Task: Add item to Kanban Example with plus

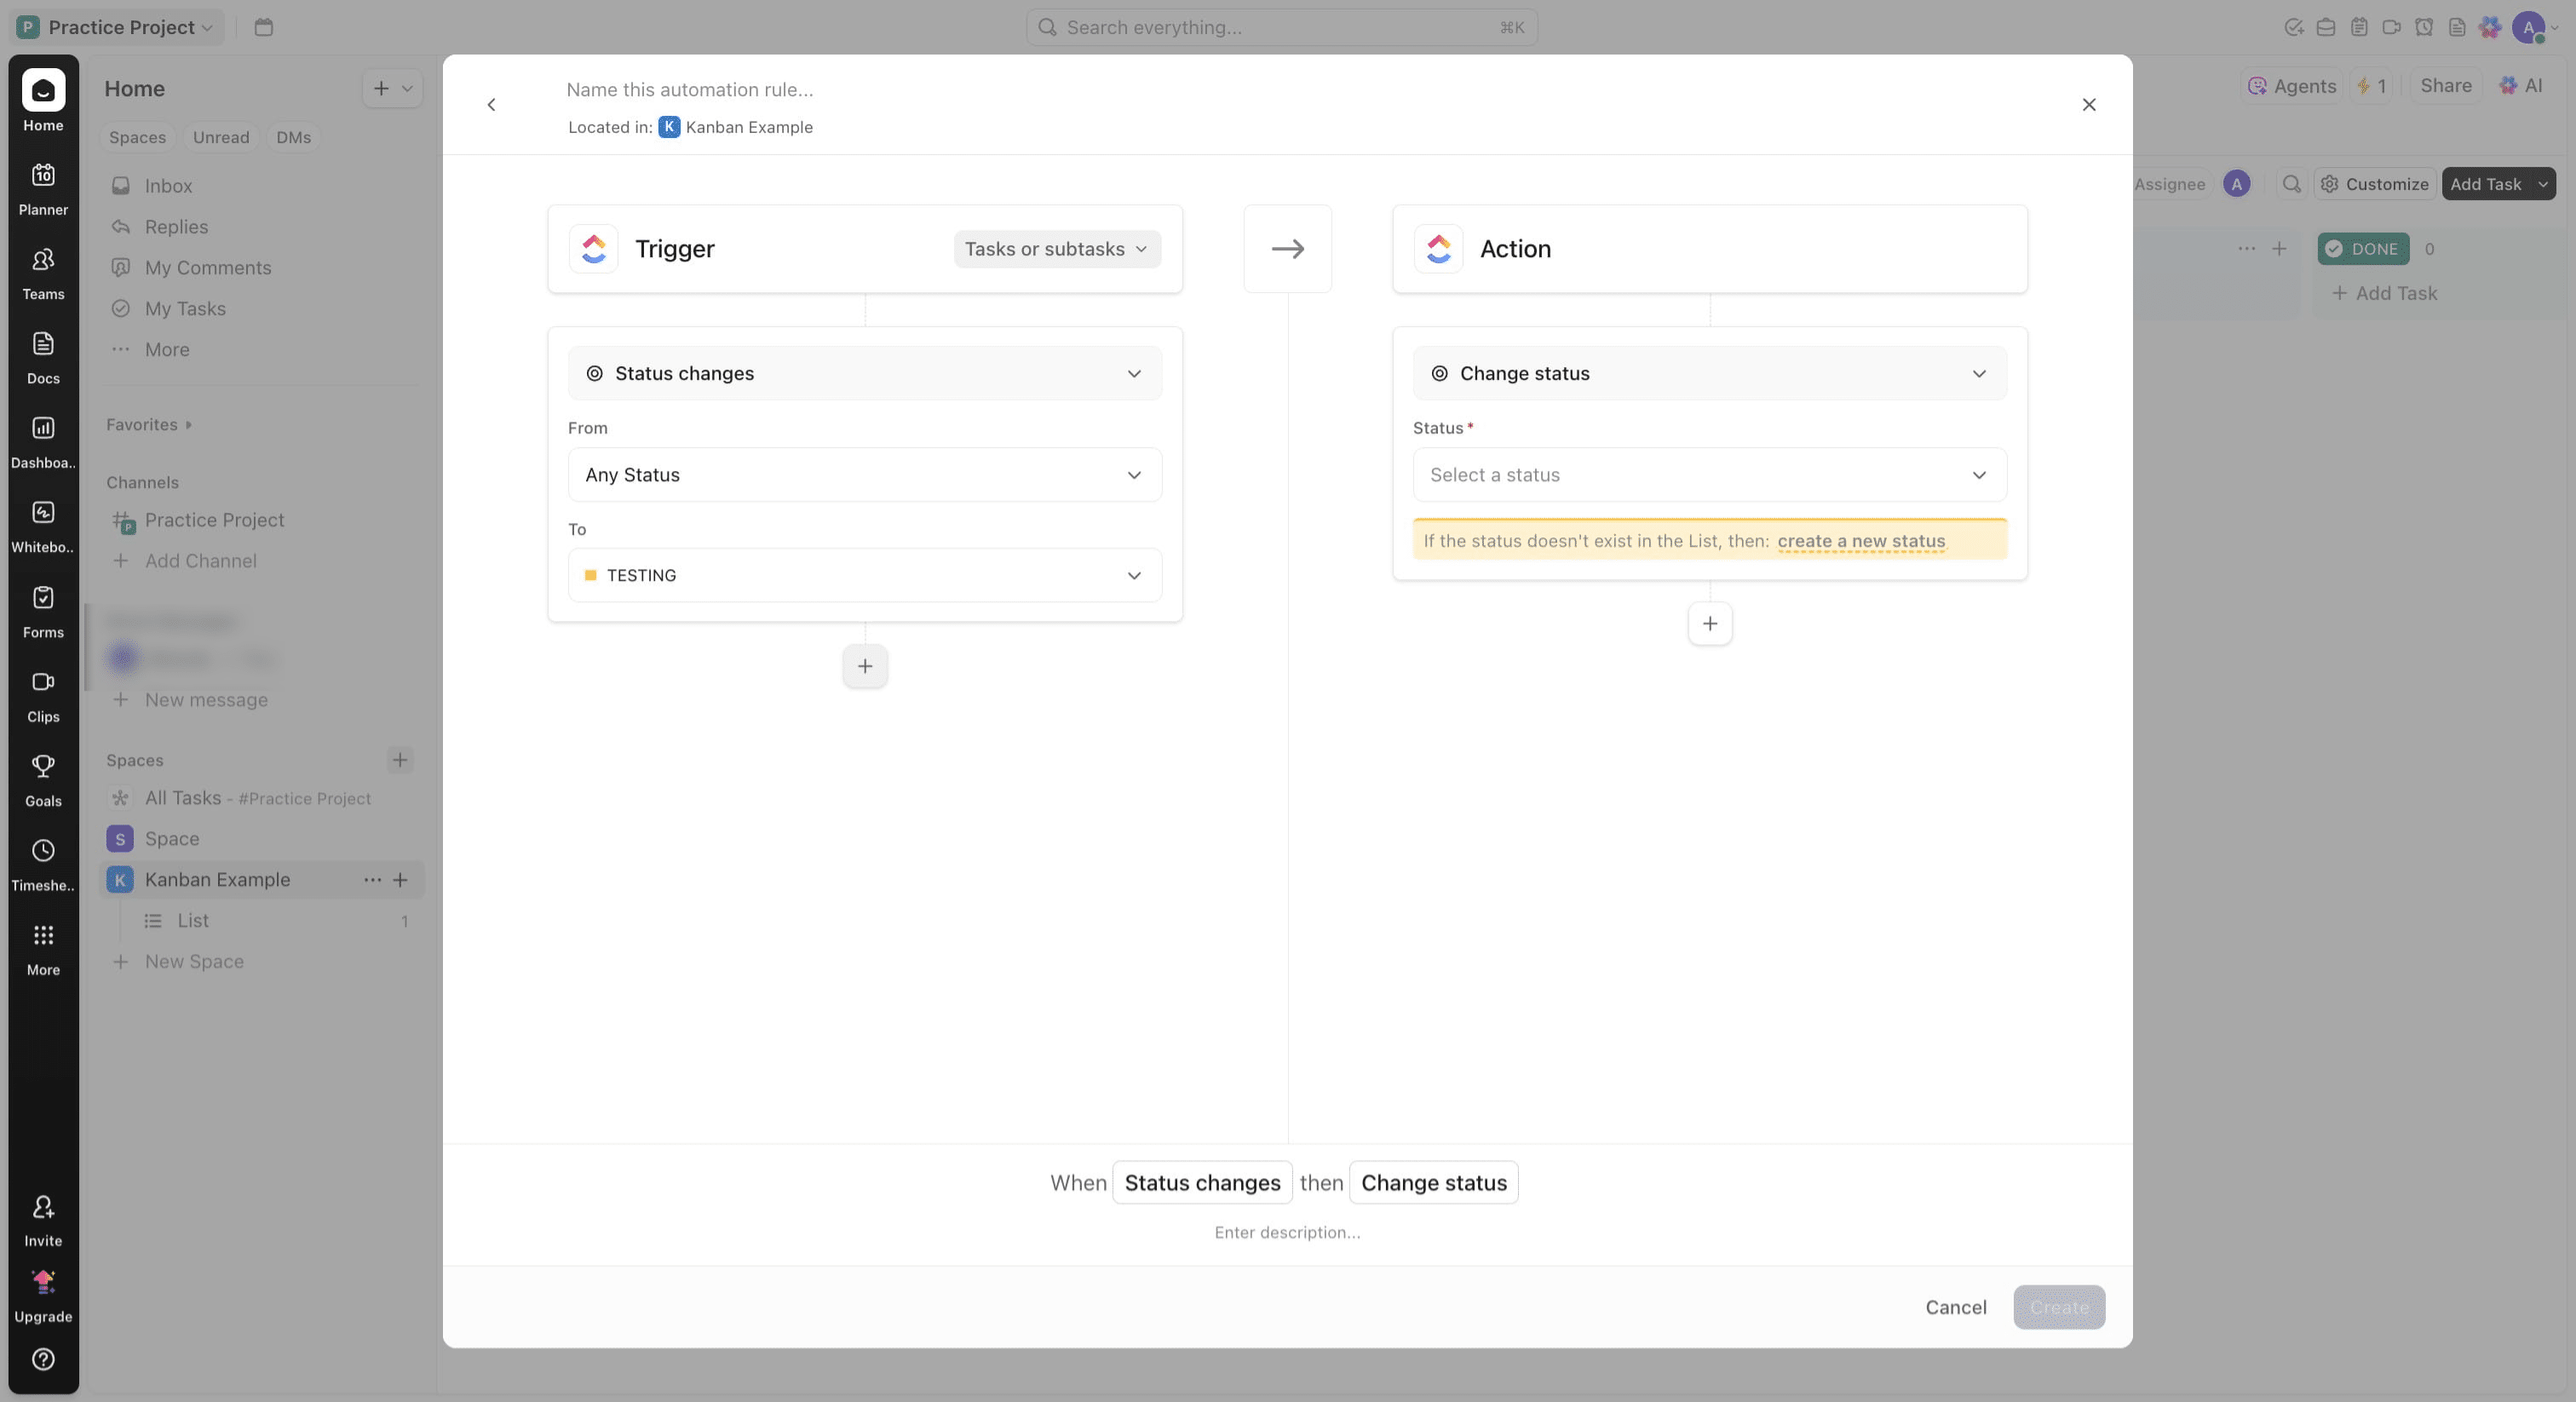Action: point(400,880)
